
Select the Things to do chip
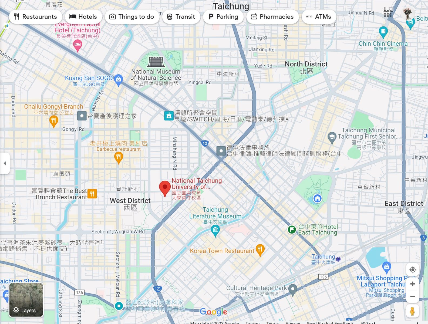(x=132, y=17)
